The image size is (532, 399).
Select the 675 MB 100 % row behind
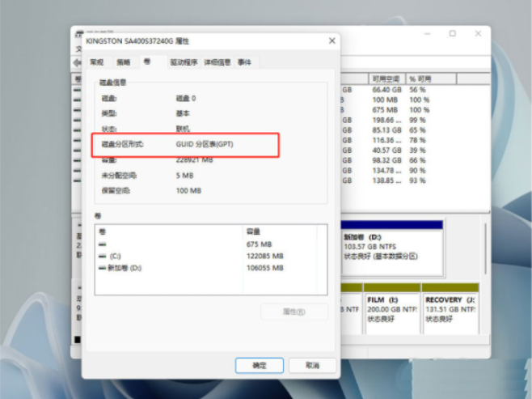click(x=416, y=110)
